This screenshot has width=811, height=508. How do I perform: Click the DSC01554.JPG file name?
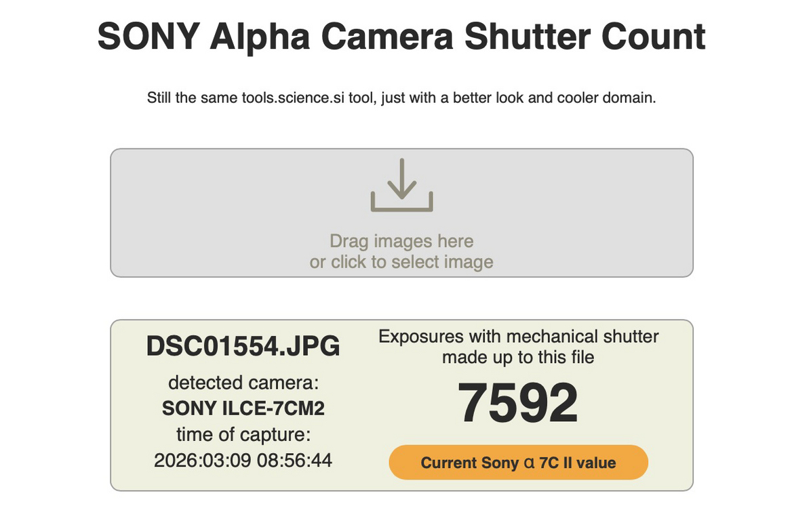pyautogui.click(x=243, y=346)
